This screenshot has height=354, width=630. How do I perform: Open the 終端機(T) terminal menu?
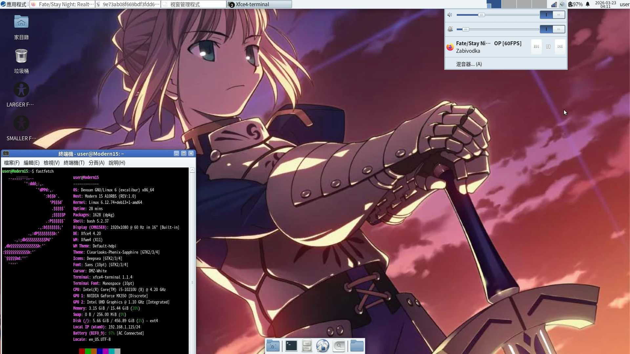74,163
